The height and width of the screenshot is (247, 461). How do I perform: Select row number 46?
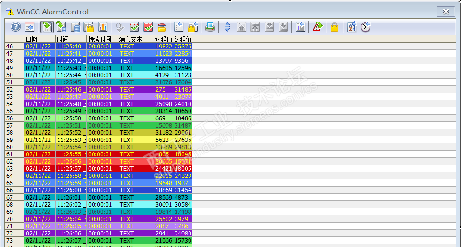point(14,46)
